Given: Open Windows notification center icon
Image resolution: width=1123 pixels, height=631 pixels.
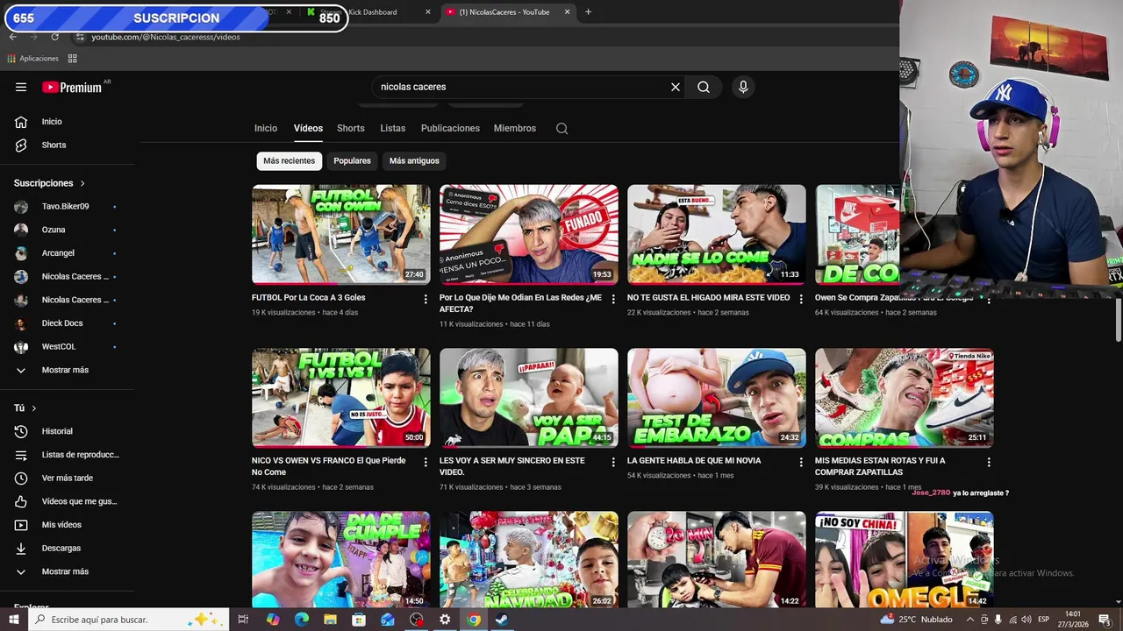Looking at the screenshot, I should (1105, 620).
